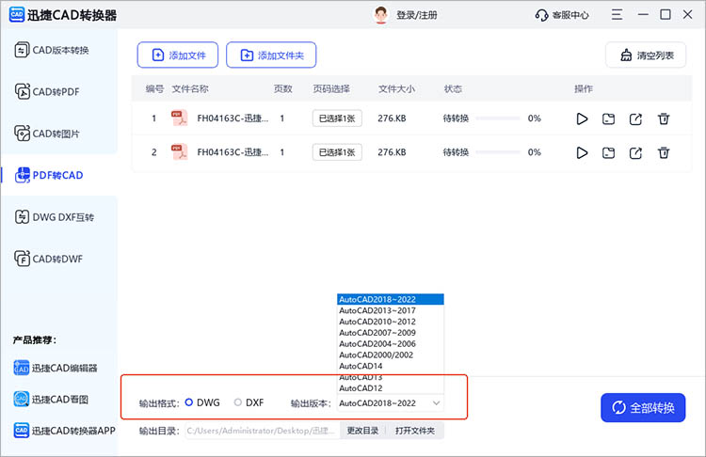Switch to CAD转PDF mode
This screenshot has height=457, width=706.
click(x=47, y=92)
